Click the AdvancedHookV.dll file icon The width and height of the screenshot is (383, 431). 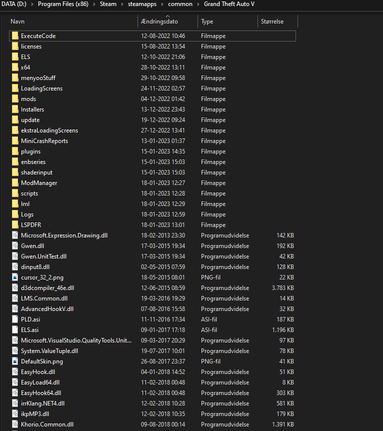pos(15,309)
